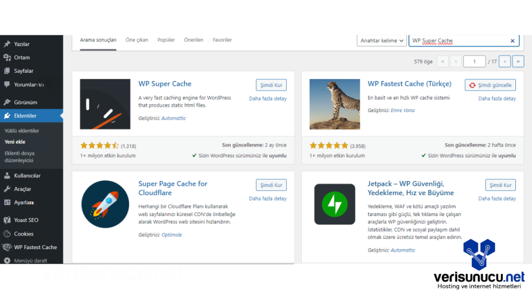Click the Yoast SEO icon
This screenshot has width=532, height=299.
pos(7,220)
